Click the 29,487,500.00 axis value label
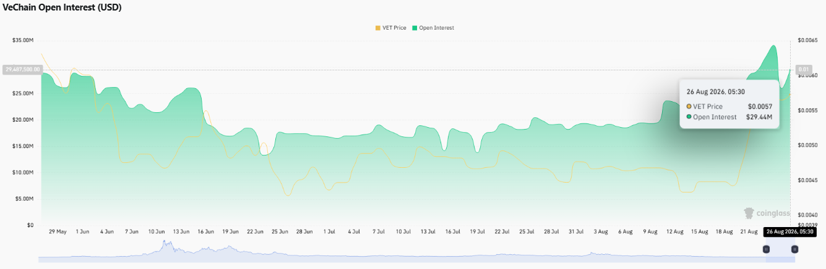 point(22,70)
